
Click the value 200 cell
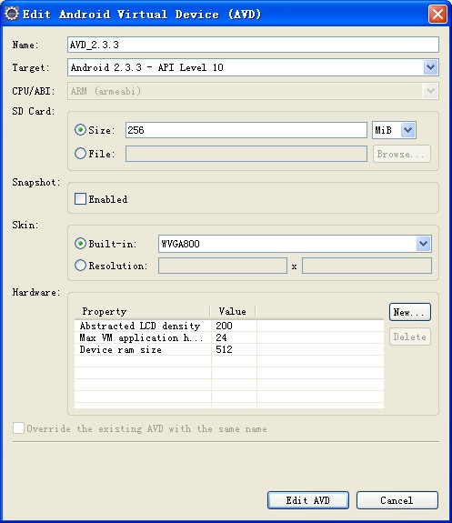pyautogui.click(x=234, y=326)
